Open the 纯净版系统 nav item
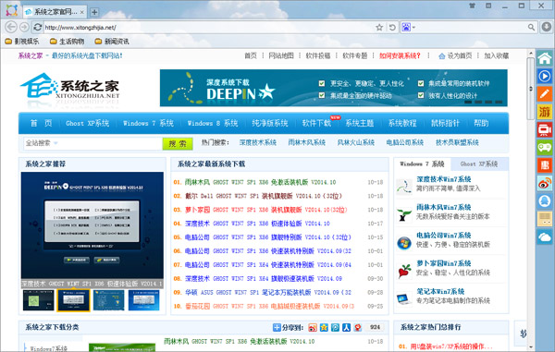Screen dimensions: 555x352 tap(270, 124)
